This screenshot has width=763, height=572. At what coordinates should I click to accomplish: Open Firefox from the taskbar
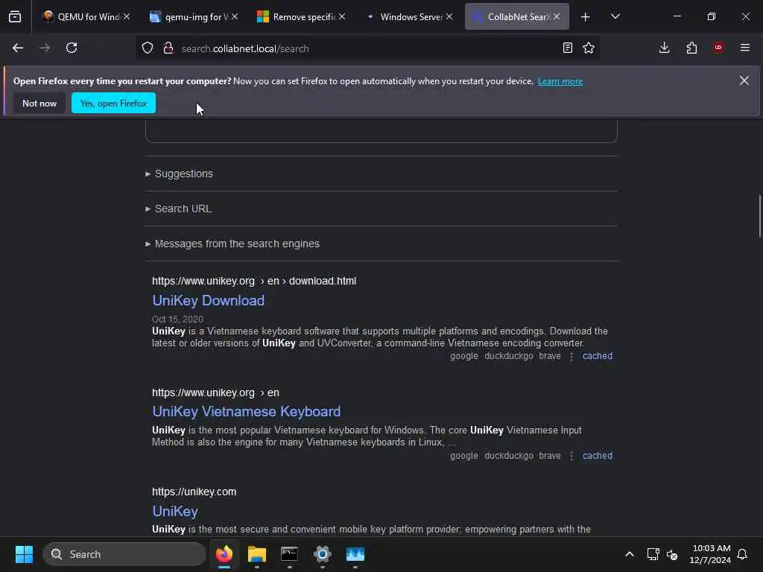[x=224, y=554]
